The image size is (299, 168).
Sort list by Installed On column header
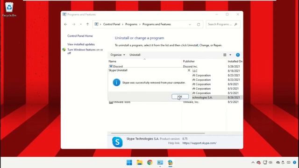click(x=235, y=61)
